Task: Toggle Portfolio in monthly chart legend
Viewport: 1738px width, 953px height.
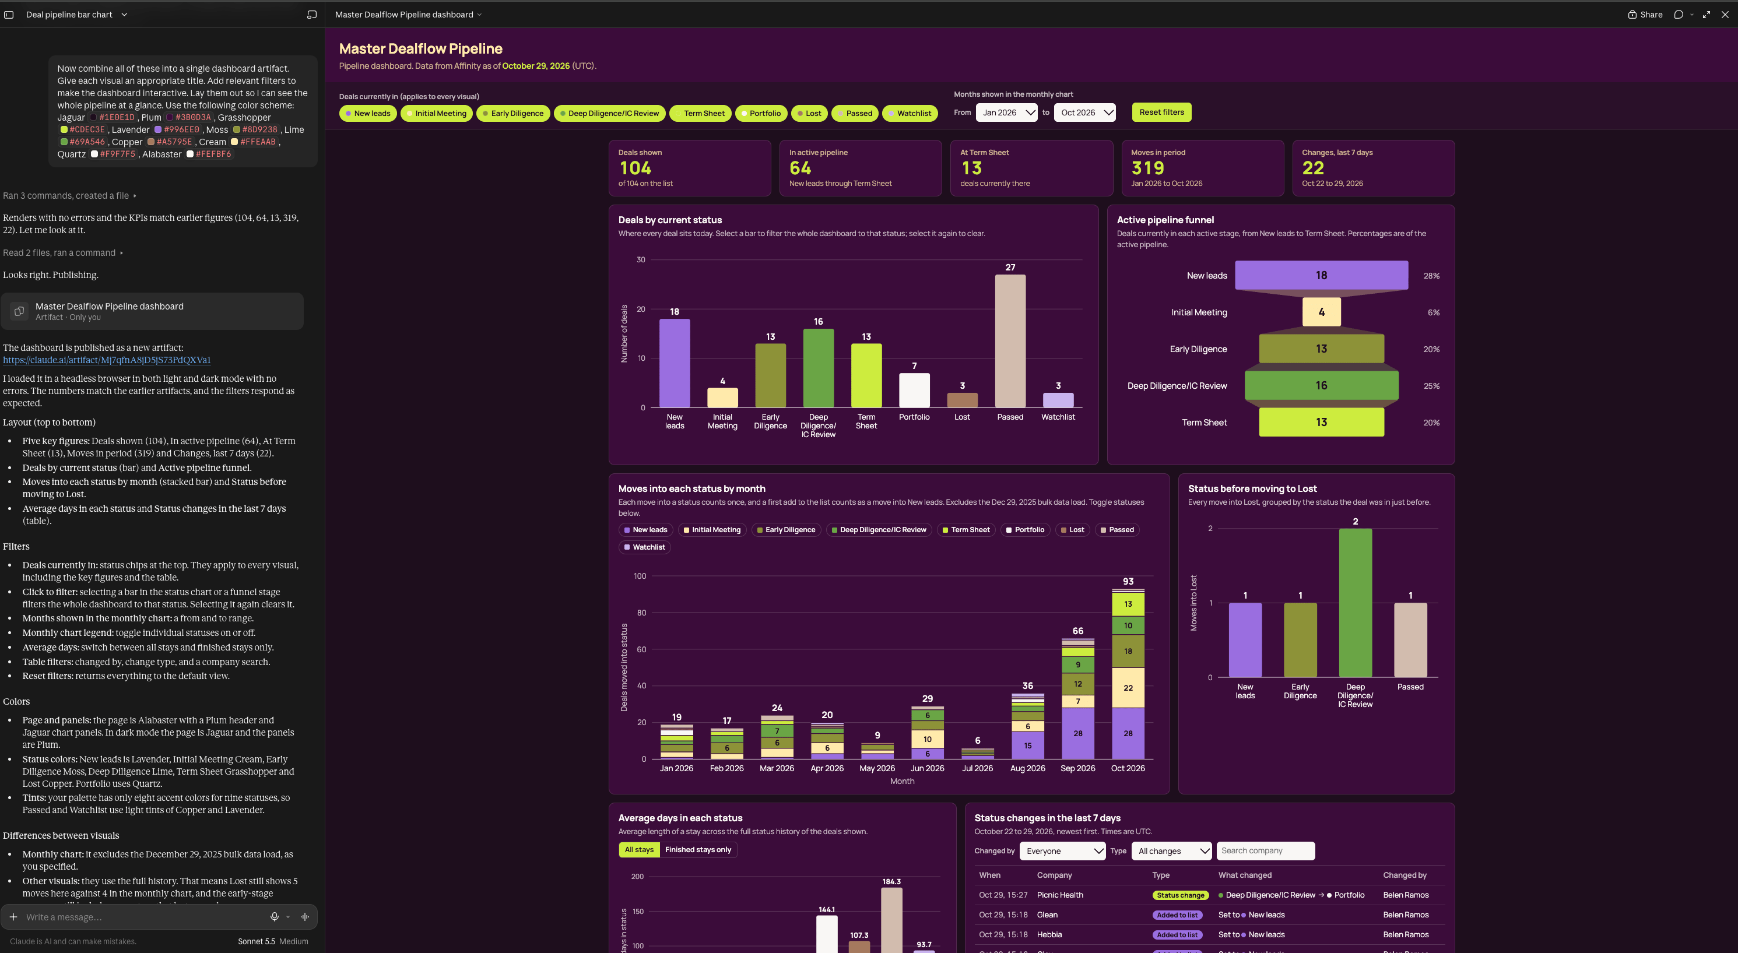Action: point(1025,530)
